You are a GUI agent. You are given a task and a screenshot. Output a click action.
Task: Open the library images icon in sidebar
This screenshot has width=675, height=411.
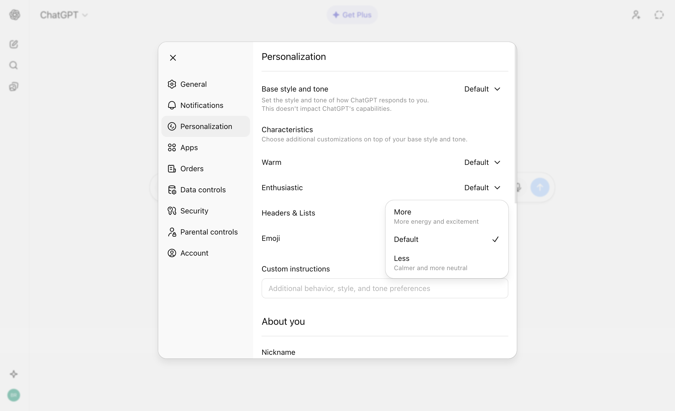click(x=14, y=87)
